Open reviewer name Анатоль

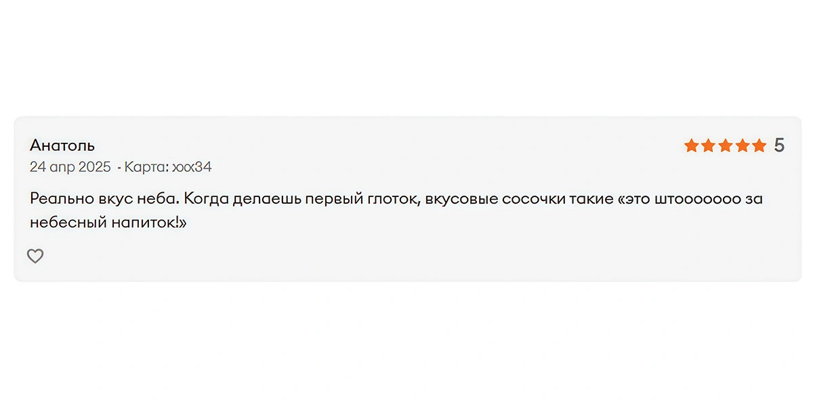coord(62,145)
